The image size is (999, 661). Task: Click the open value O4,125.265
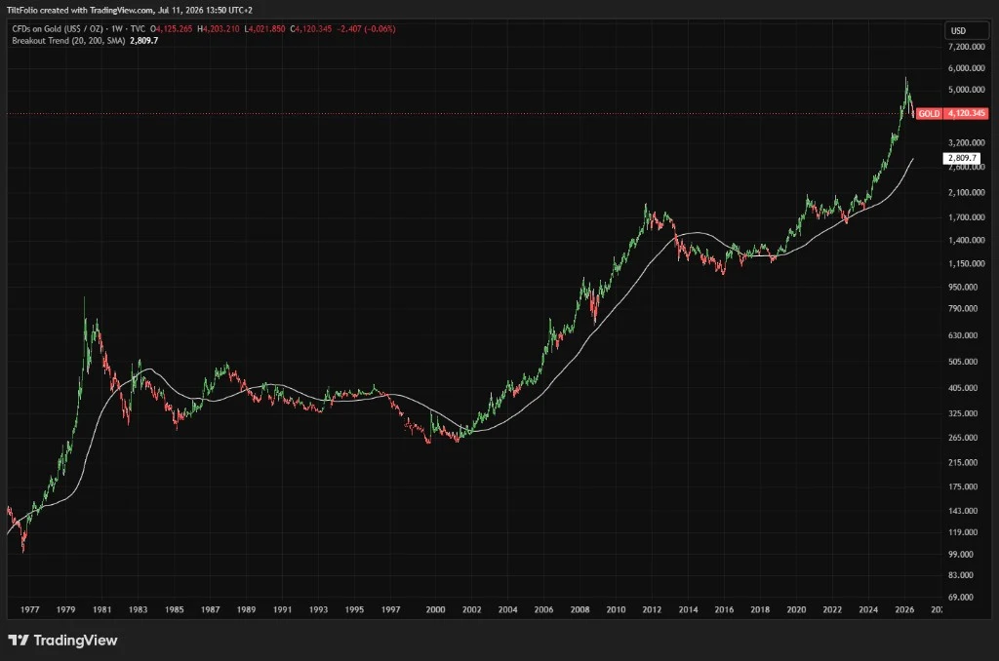point(172,28)
